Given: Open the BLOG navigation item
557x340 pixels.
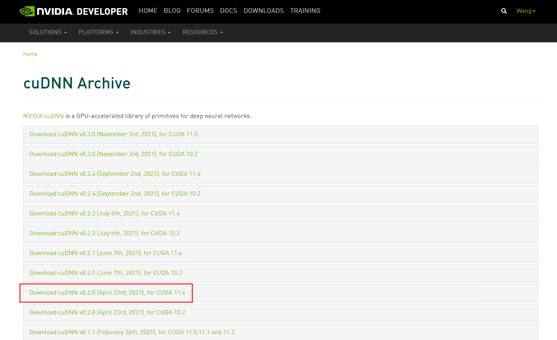Looking at the screenshot, I should coord(172,10).
